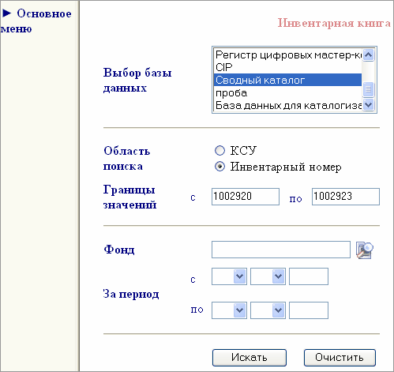The width and height of the screenshot is (394, 372).
Task: Select the Инвентарный номер radio button
Action: pos(220,167)
